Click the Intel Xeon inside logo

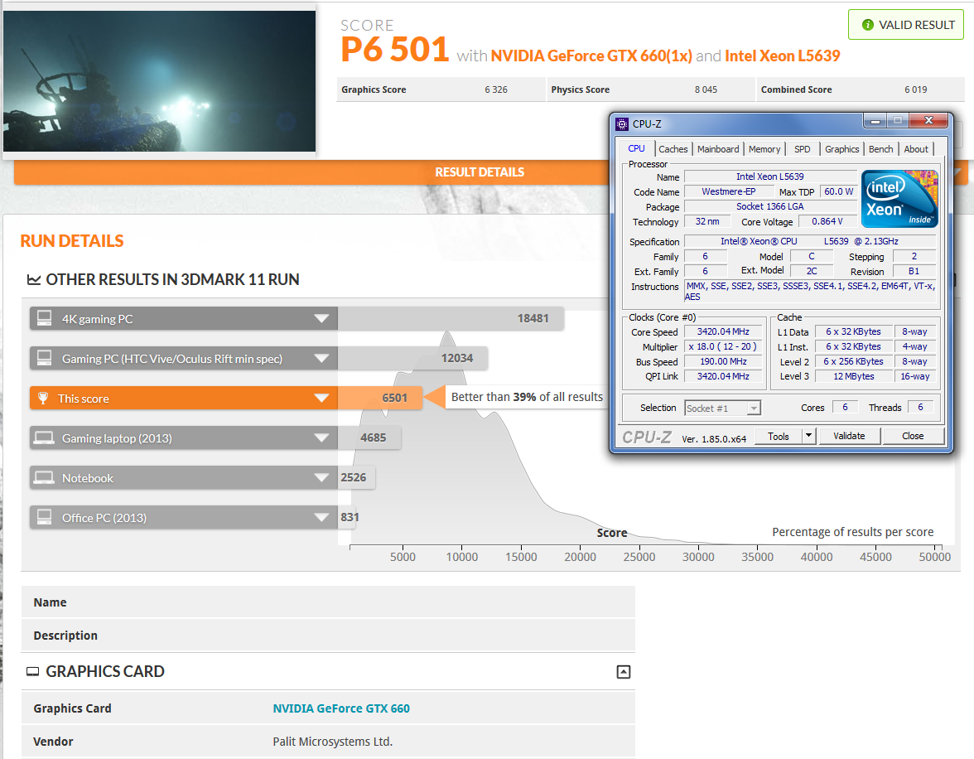899,199
